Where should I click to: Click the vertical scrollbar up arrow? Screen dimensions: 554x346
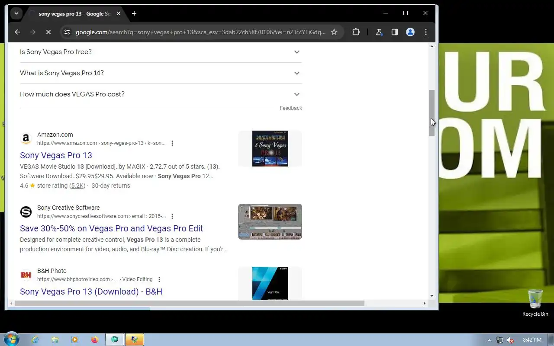(x=432, y=46)
